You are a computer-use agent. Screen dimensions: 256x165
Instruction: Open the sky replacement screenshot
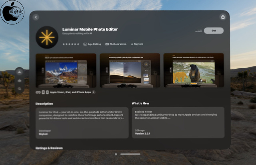coord(130,71)
